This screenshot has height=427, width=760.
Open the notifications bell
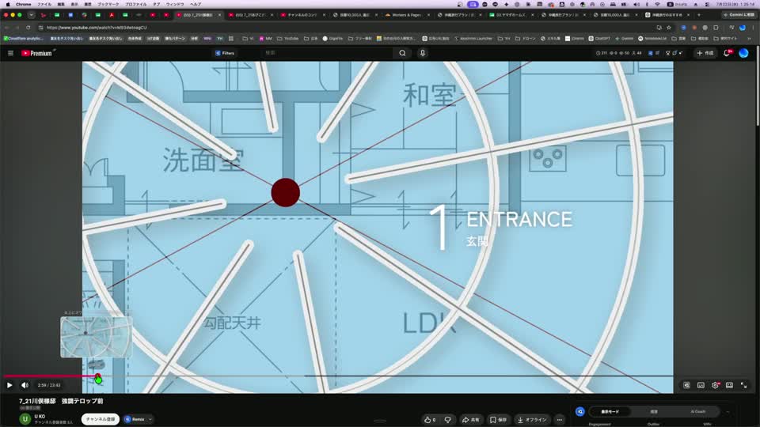coord(727,53)
